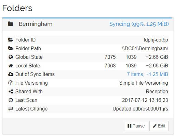Viewport: 176px width, 136px height.
Task: Click the Global State globe icon
Action: tap(11, 57)
